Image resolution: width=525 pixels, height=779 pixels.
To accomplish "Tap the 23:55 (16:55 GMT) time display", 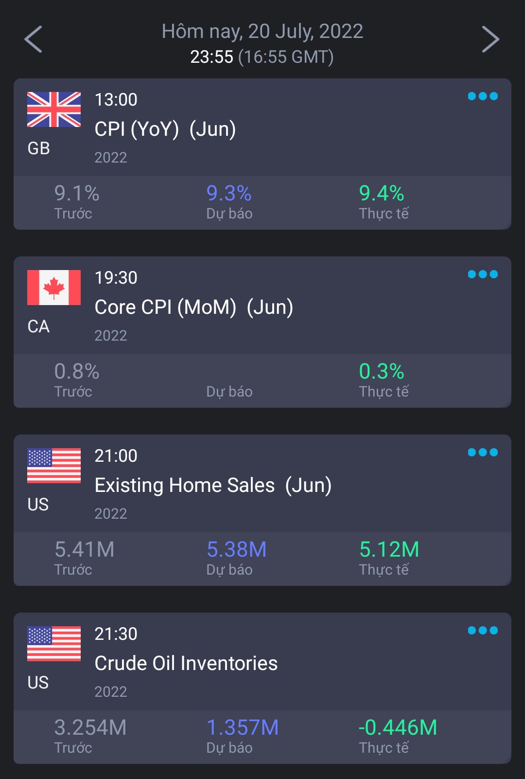I will pos(262,57).
